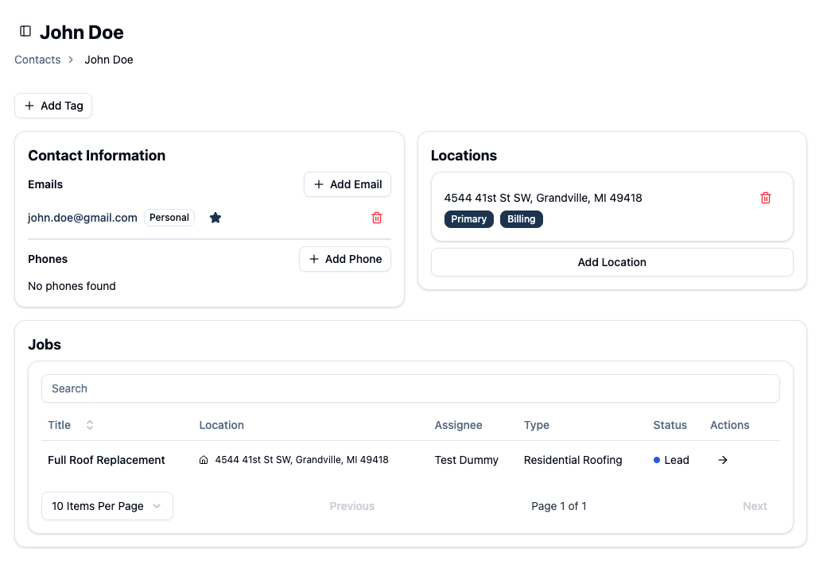
Task: Click the breadcrumb chevron separator after Contacts
Action: [x=71, y=60]
